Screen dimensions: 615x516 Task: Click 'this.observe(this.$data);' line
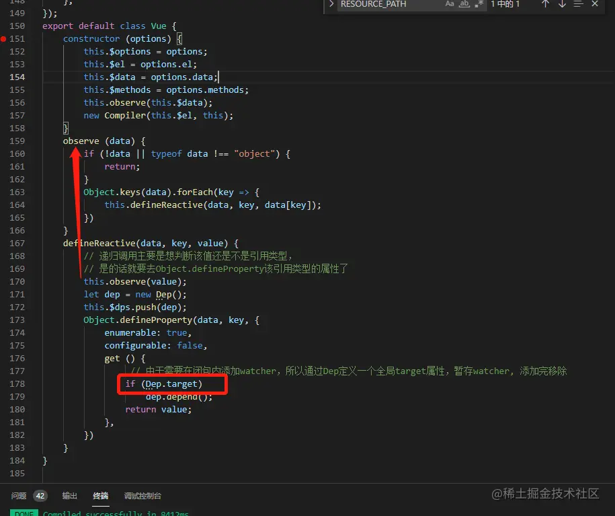148,102
